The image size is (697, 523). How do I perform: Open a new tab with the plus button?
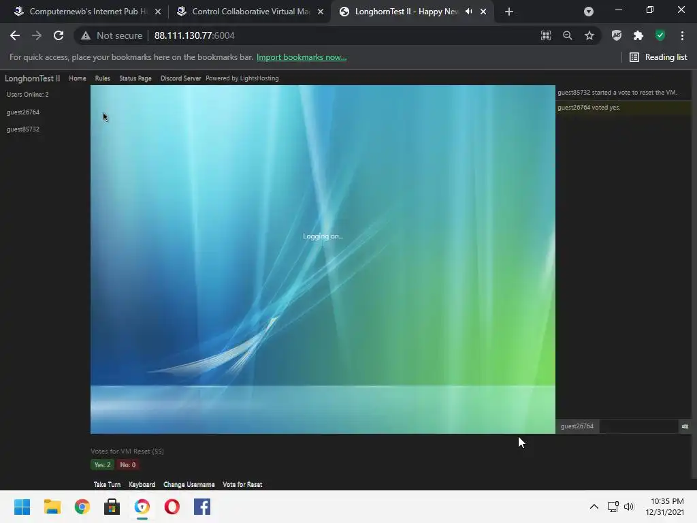[509, 12]
